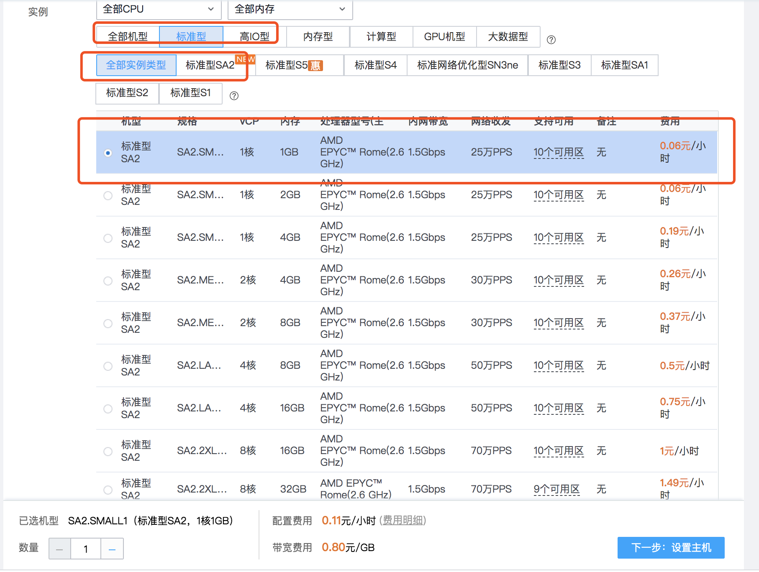This screenshot has height=572, width=759.
Task: Select radio for SA2 1核 2GB row
Action: click(x=108, y=195)
